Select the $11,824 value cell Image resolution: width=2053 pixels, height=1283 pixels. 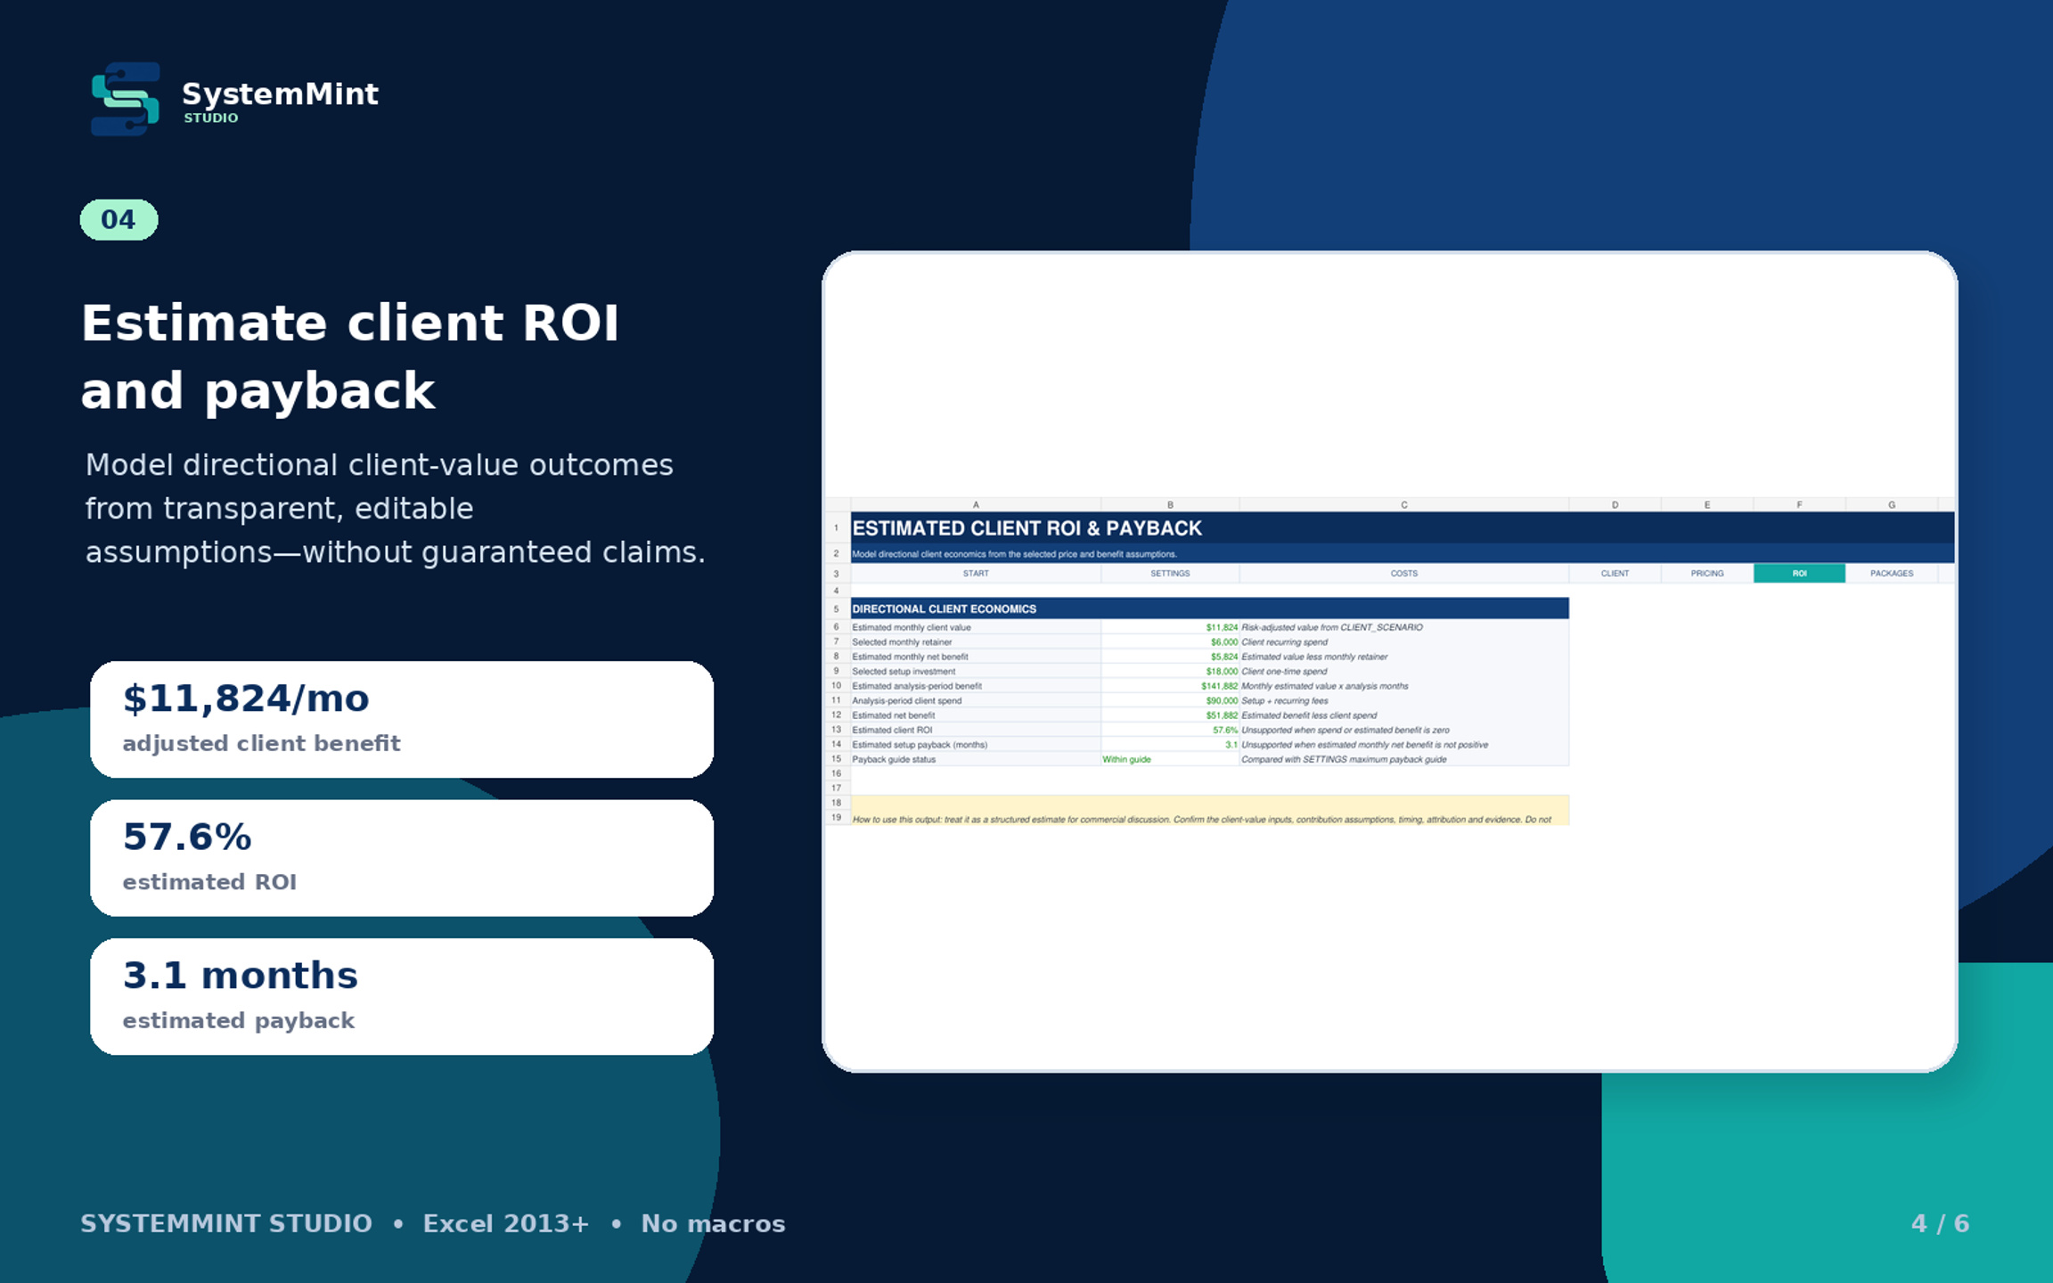pos(1170,627)
